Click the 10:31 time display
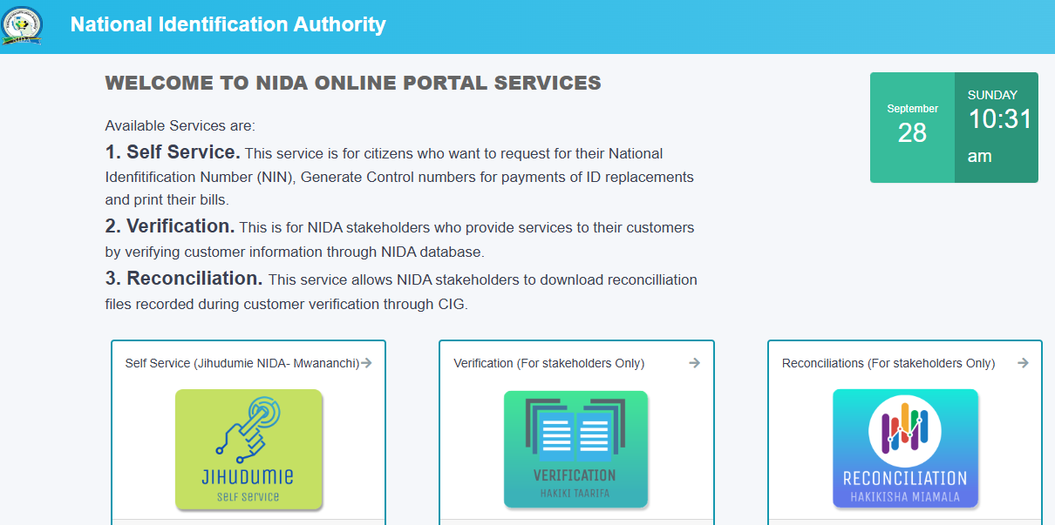 [999, 120]
